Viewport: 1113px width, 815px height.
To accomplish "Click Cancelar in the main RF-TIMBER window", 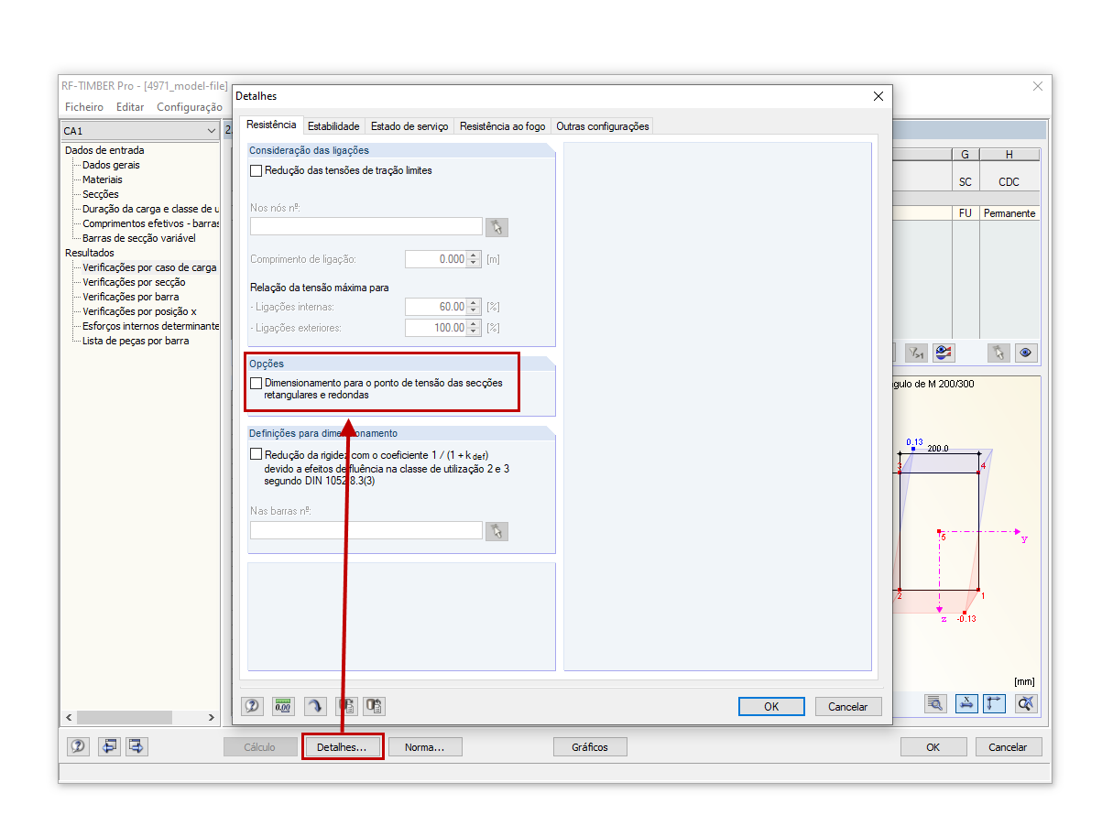I will 1008,746.
